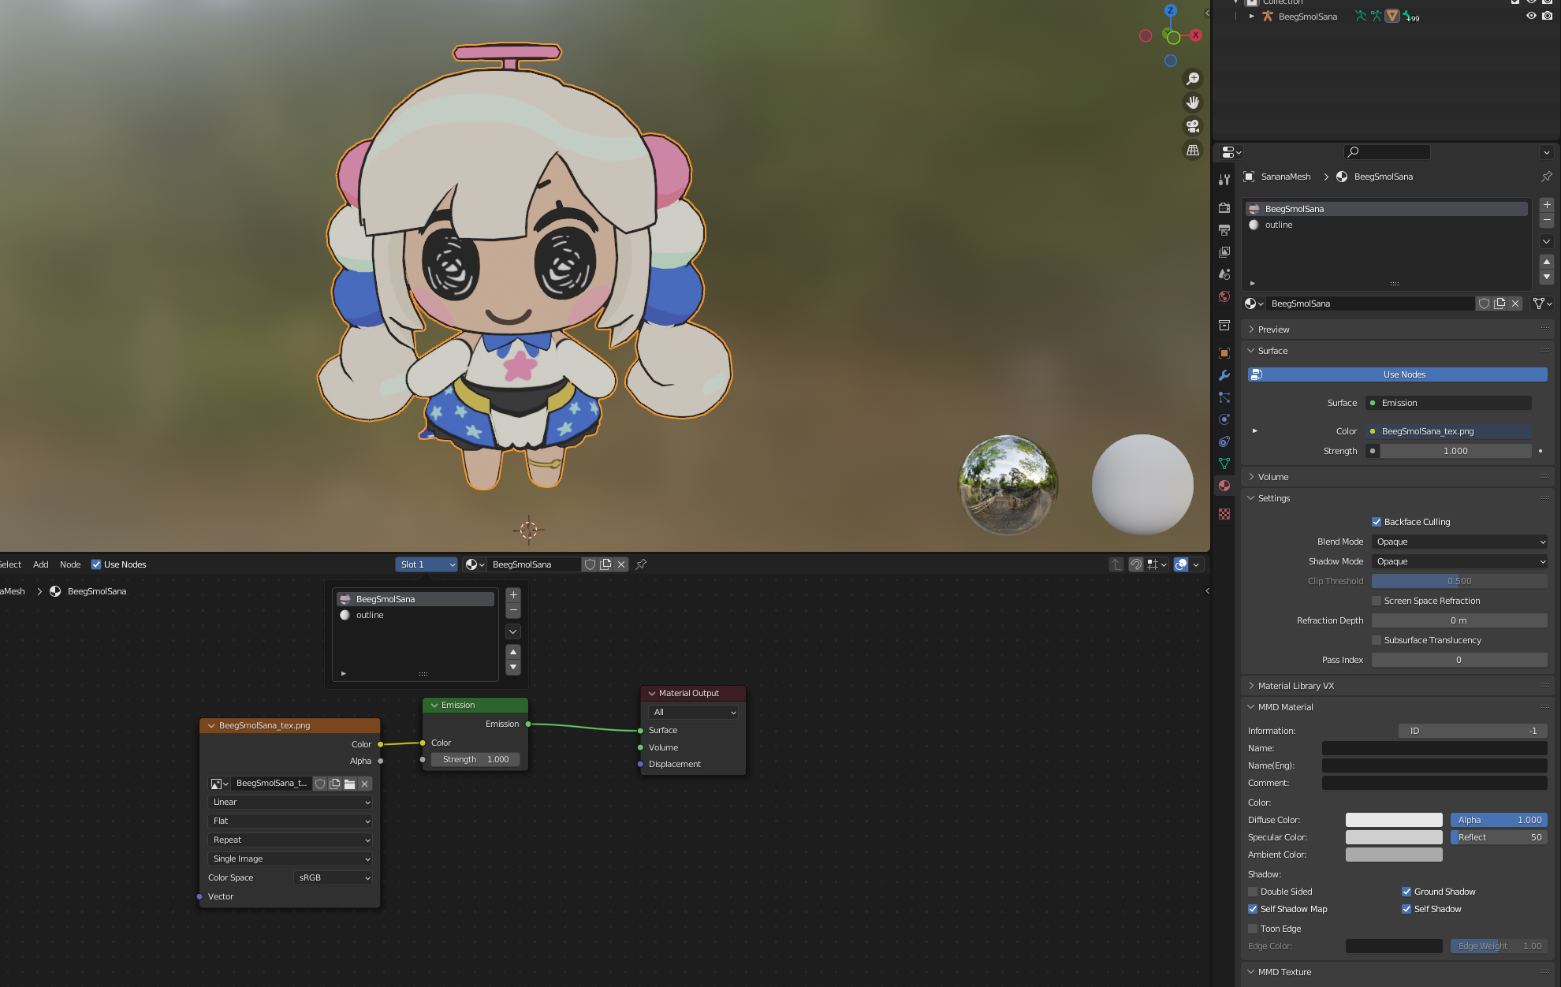Click the Specular Color swatch
This screenshot has width=1561, height=987.
coord(1394,837)
